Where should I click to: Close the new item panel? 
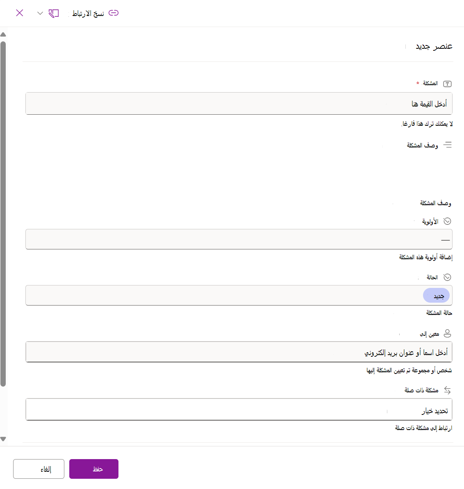[x=20, y=13]
